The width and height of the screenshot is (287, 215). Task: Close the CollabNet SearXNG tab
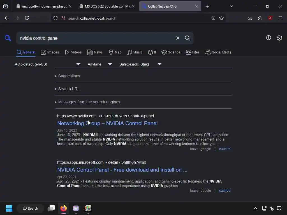196,6
